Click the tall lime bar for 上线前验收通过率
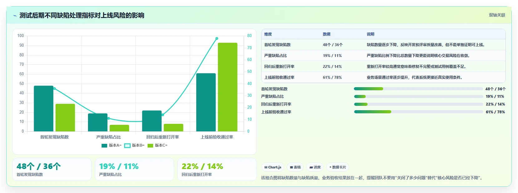The height and width of the screenshot is (193, 518). (x=227, y=87)
